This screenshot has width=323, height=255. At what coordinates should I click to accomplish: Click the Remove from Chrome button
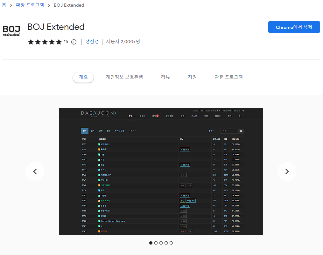click(294, 27)
